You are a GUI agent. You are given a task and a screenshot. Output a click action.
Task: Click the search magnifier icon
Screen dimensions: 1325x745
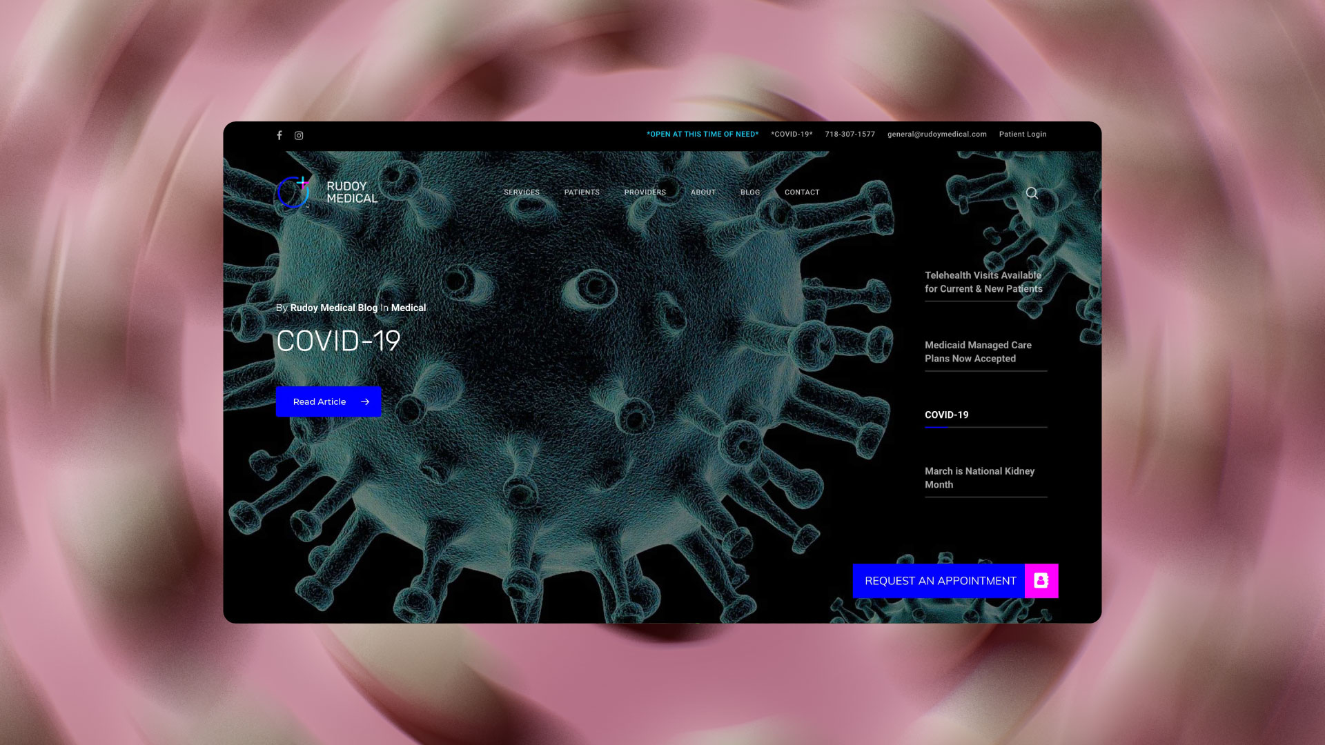pyautogui.click(x=1032, y=193)
